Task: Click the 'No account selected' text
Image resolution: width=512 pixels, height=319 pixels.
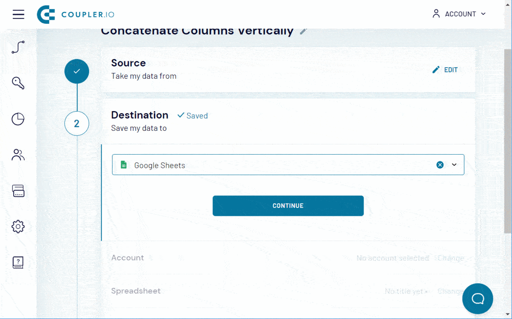Action: point(393,258)
